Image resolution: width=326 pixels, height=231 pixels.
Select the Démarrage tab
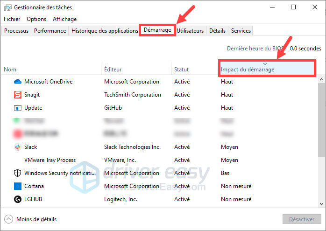coord(157,30)
